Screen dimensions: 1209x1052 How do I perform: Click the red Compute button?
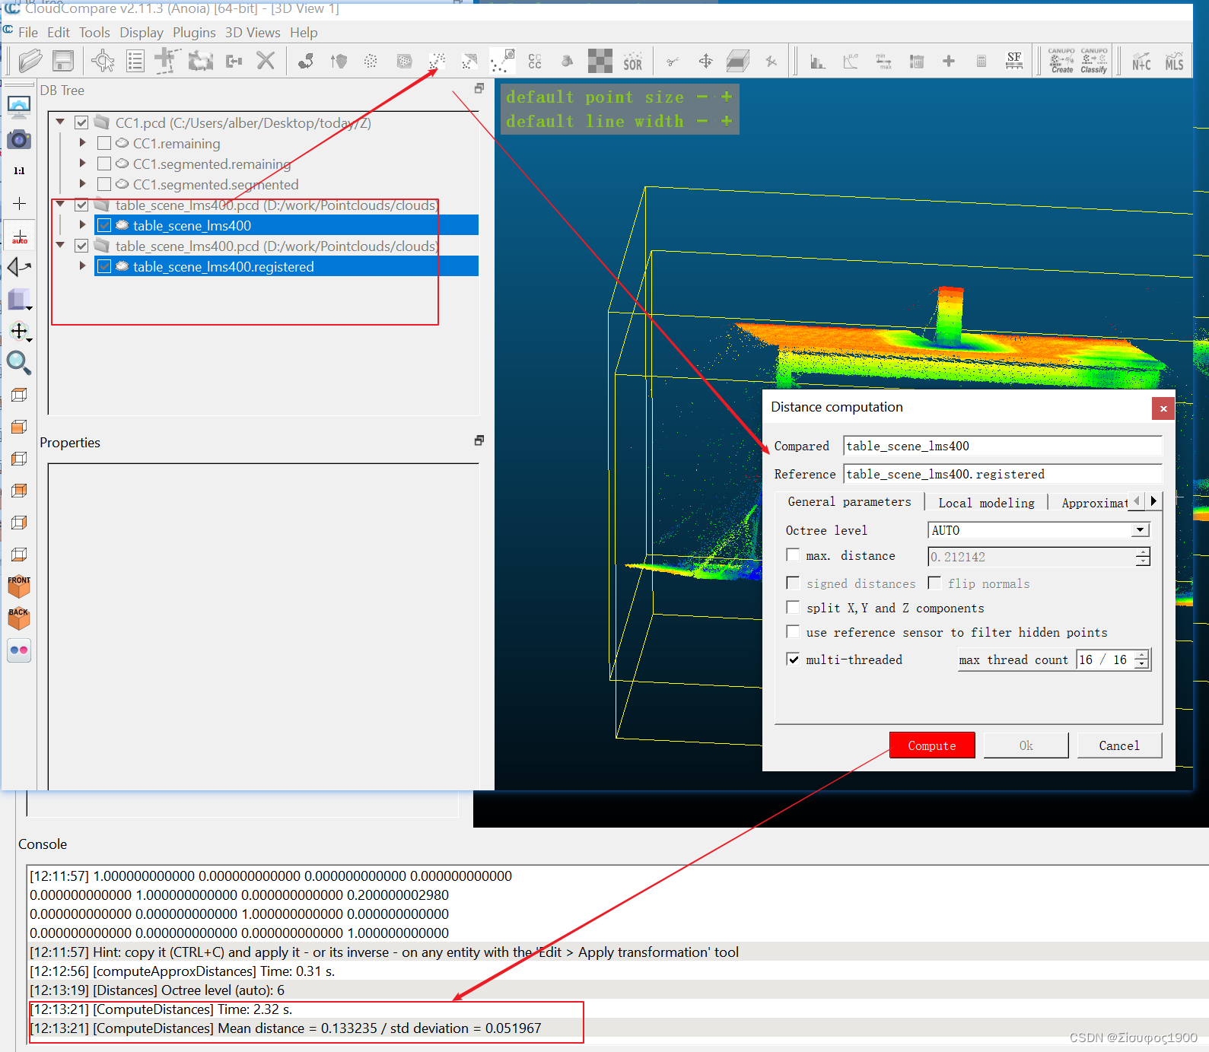[932, 745]
